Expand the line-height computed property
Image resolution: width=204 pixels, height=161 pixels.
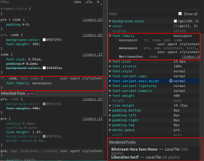(110, 105)
